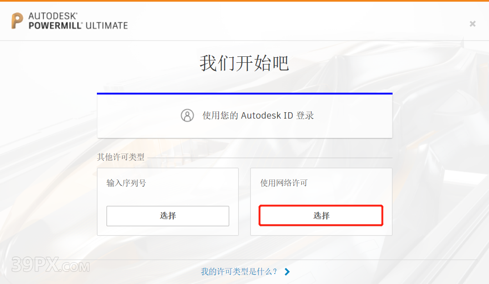
Task: Choose 选择 under 输入序列号
Action: click(x=168, y=216)
